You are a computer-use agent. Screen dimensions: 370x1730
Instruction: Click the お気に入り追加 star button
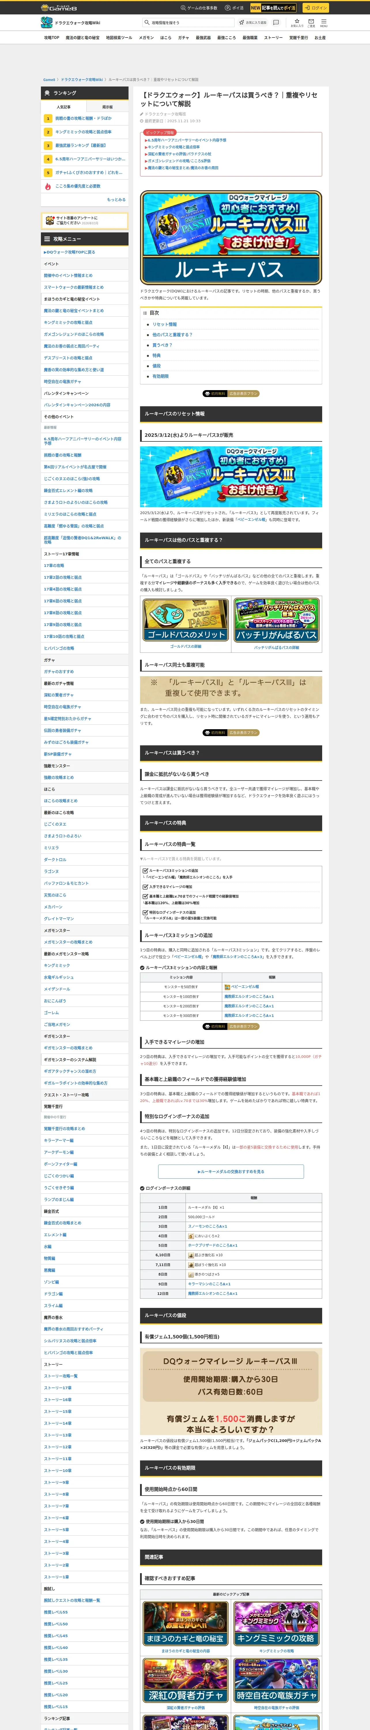coord(253,22)
